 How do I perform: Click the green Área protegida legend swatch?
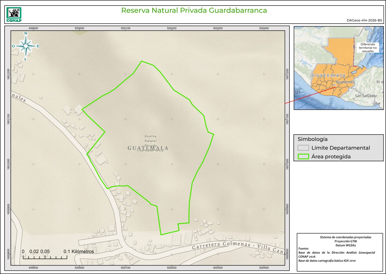[x=303, y=156]
